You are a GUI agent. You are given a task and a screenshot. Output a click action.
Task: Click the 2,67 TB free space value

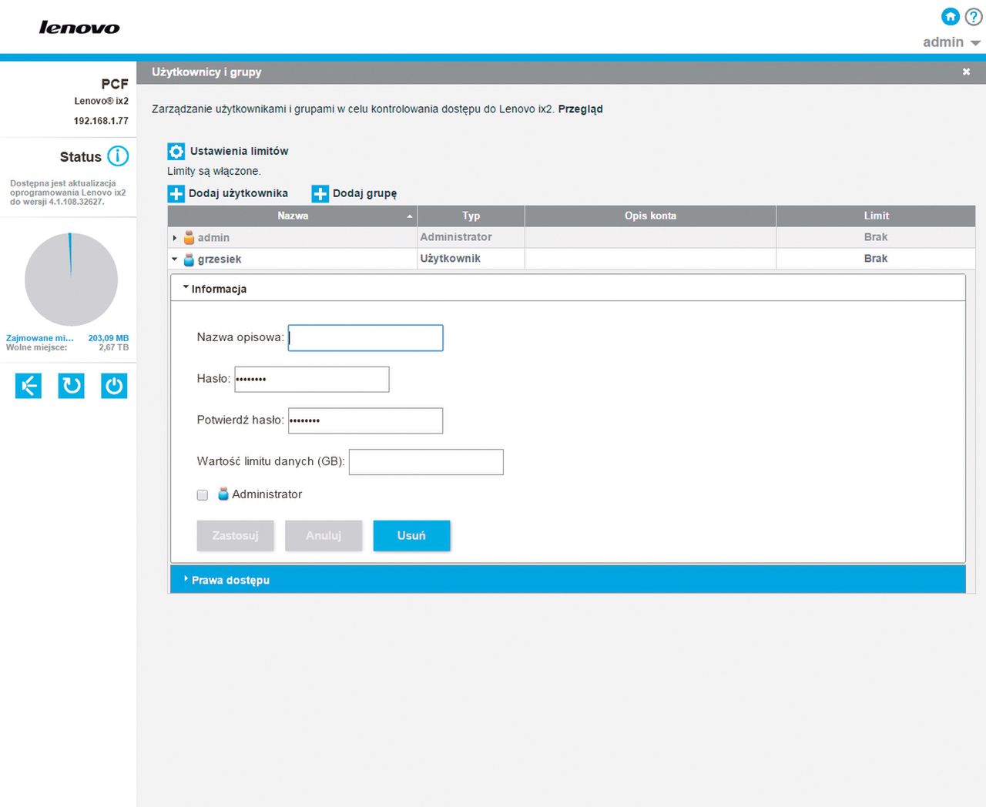[114, 347]
